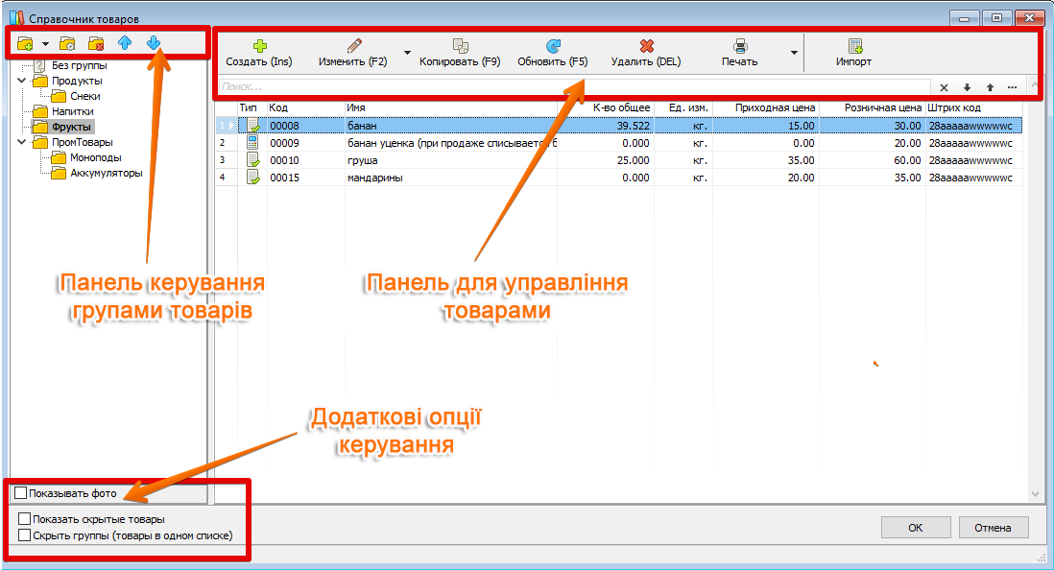Sort by the К-во общее column header
Viewport: 1054px width, 570px height.
606,107
